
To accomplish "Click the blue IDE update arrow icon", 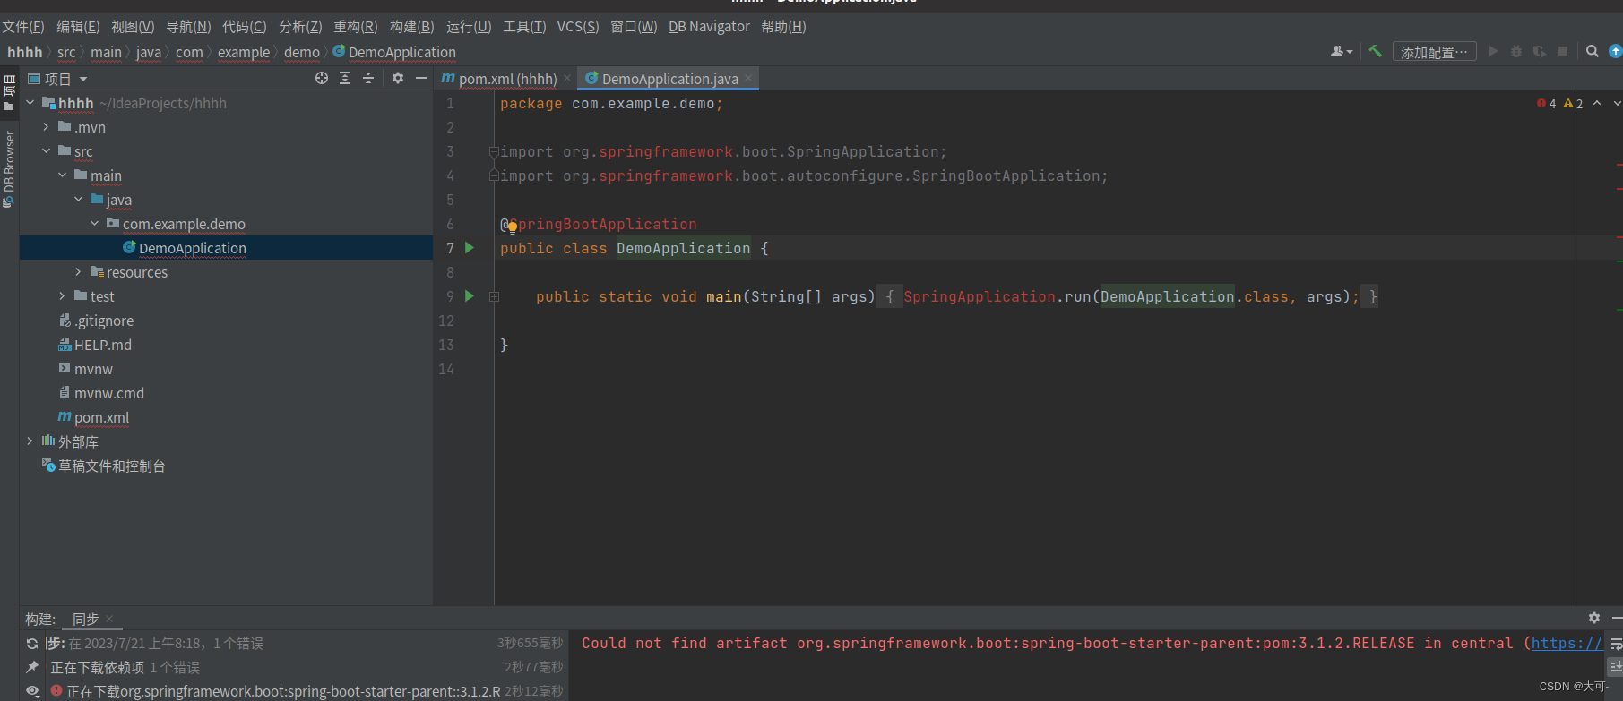I will click(x=1616, y=52).
